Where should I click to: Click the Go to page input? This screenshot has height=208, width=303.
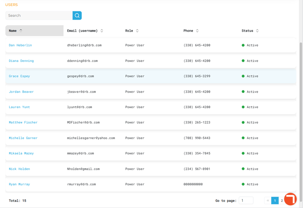[x=246, y=200]
